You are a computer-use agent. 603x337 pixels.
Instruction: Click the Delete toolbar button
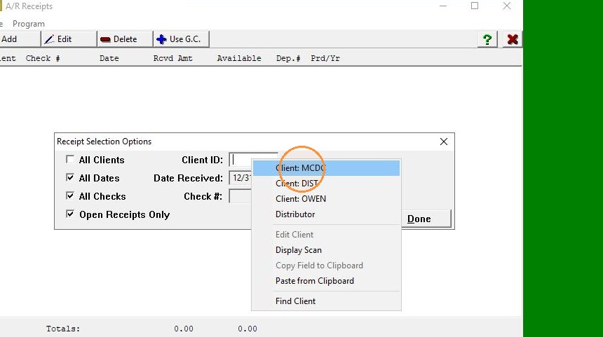coord(125,39)
